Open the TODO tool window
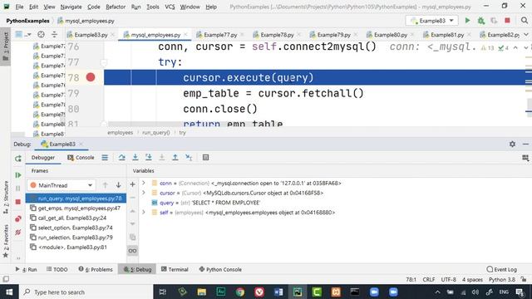 57,269
